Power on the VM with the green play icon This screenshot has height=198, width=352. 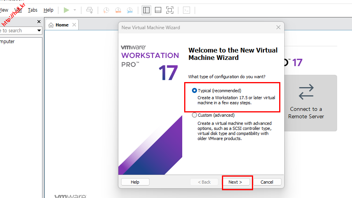66,10
